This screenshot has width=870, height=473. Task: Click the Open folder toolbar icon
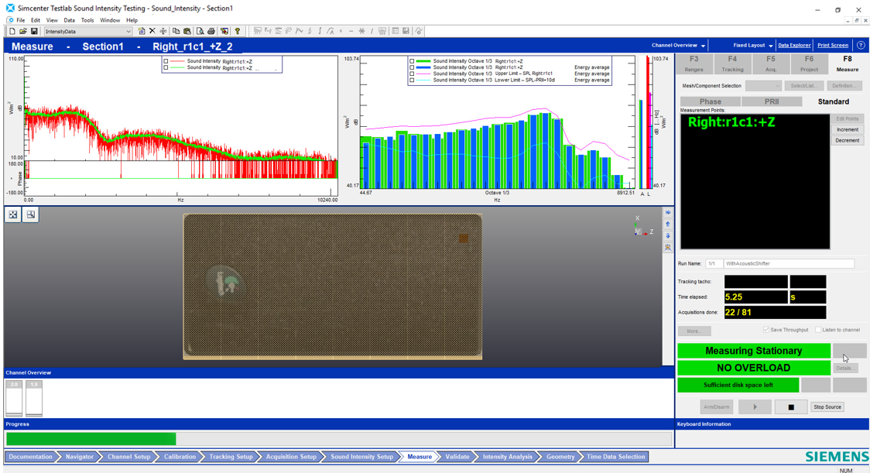coord(22,31)
